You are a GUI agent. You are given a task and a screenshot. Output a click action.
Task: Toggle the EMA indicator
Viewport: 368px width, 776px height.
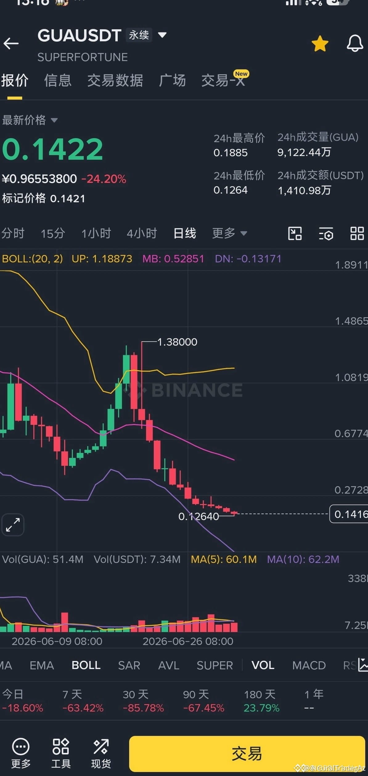click(x=42, y=666)
